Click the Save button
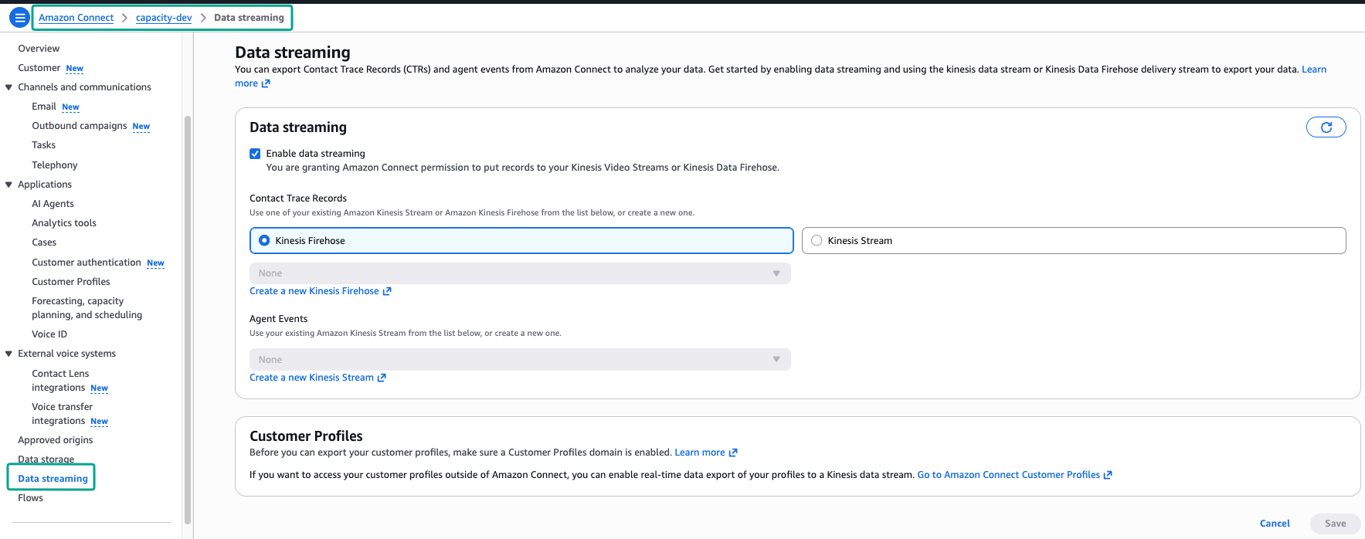This screenshot has height=539, width=1365. pos(1335,524)
